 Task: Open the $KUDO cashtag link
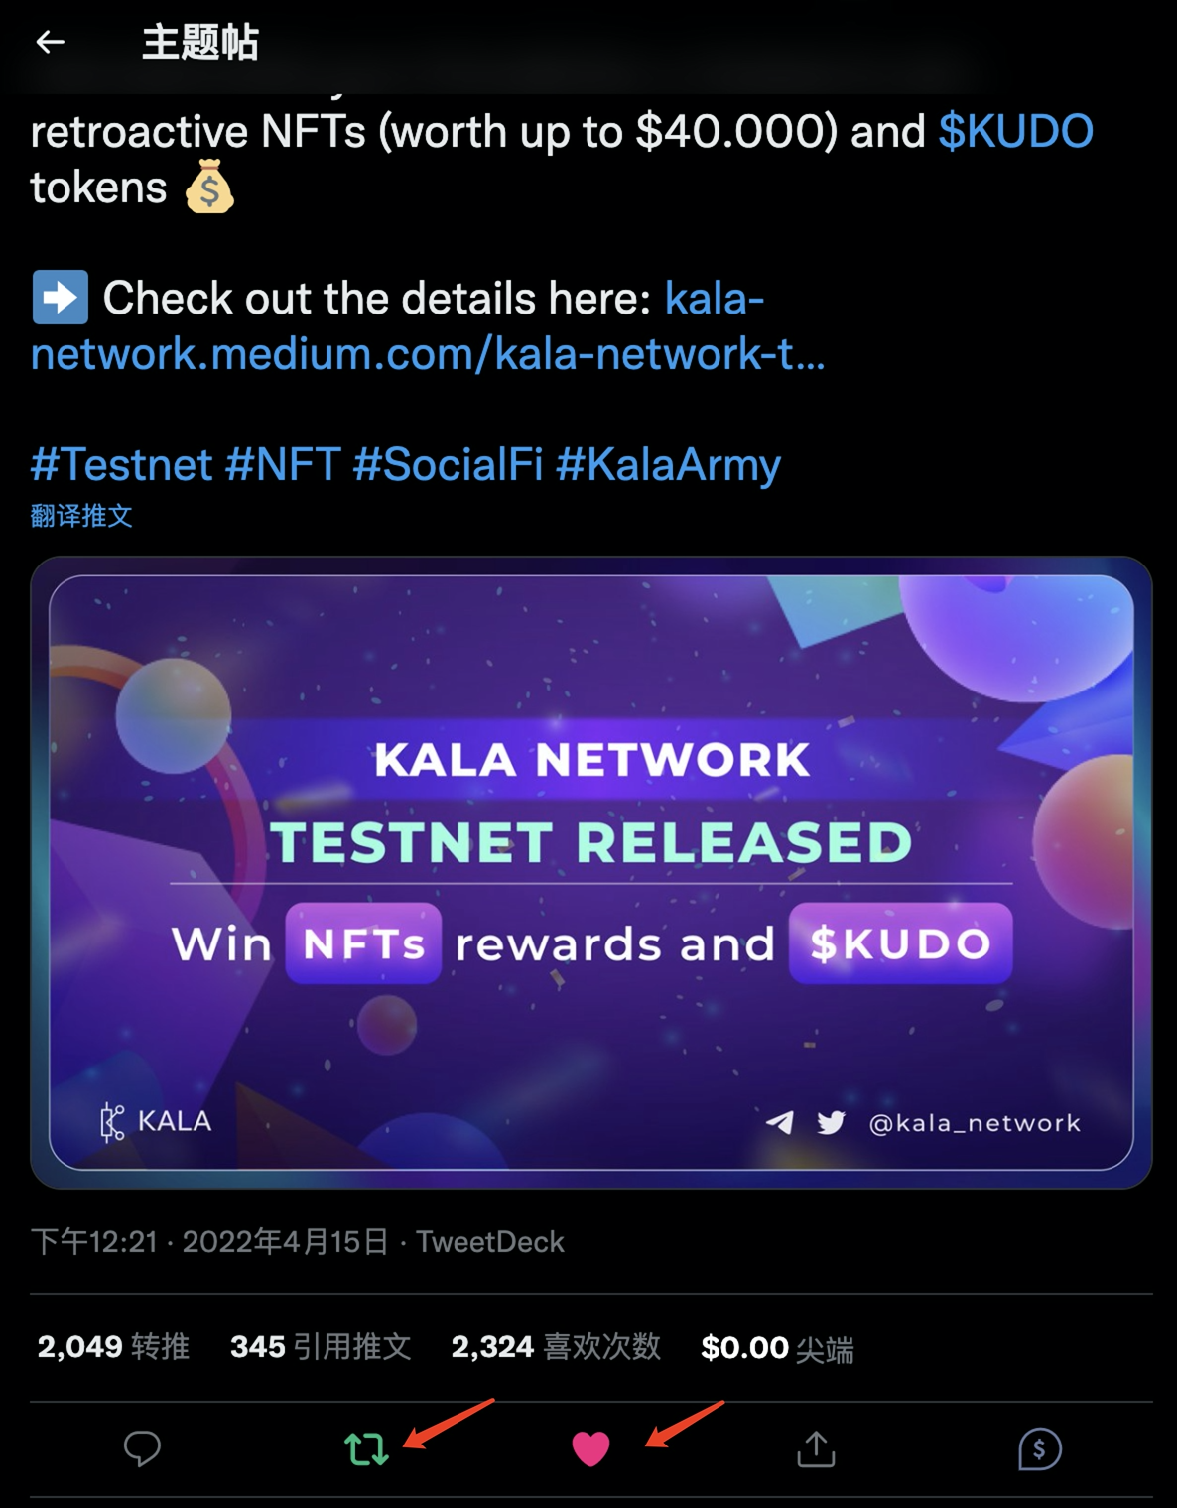click(x=1015, y=131)
